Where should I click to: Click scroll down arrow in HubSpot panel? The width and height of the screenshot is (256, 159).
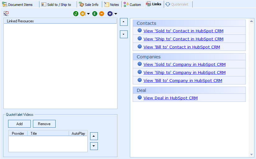pos(251,154)
